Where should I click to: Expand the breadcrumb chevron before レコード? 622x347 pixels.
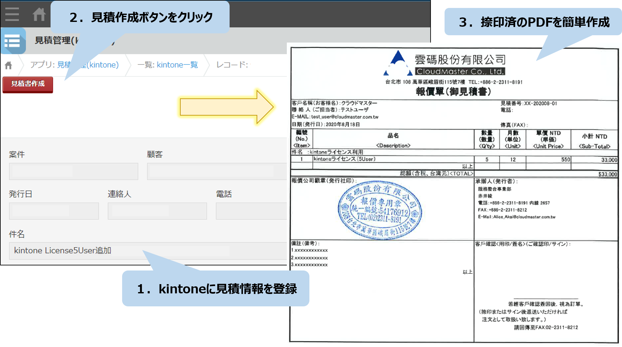207,64
